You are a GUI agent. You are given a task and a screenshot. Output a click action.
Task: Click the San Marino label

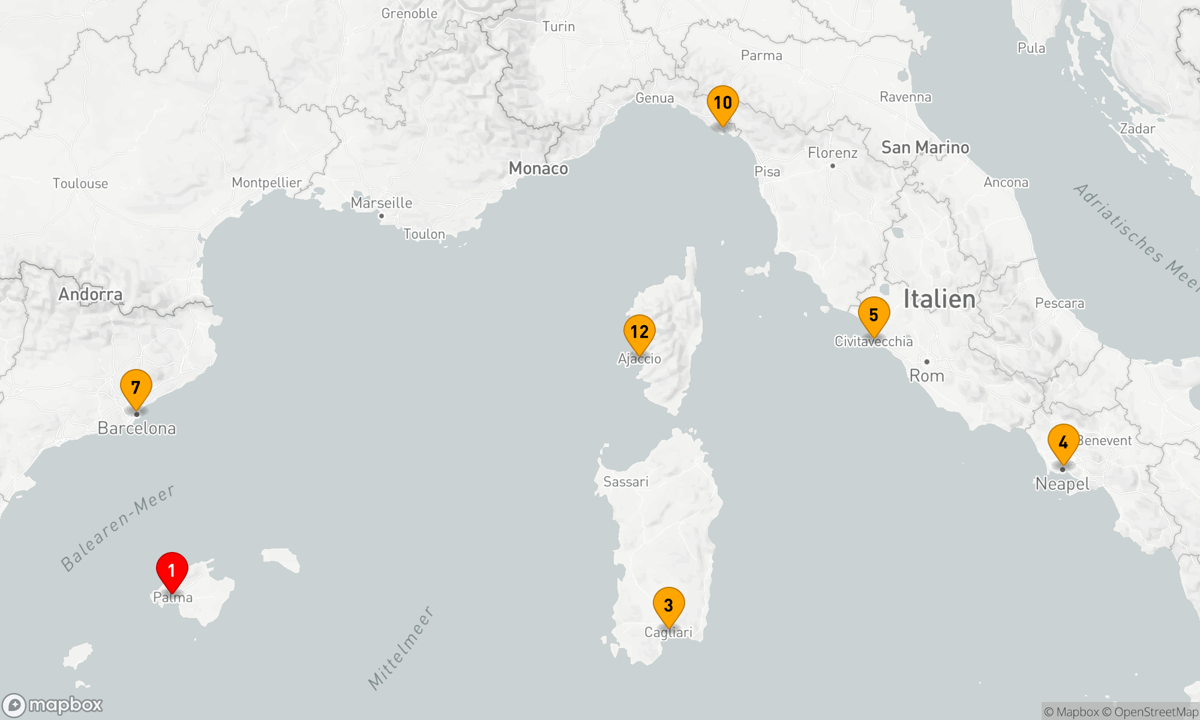(925, 148)
